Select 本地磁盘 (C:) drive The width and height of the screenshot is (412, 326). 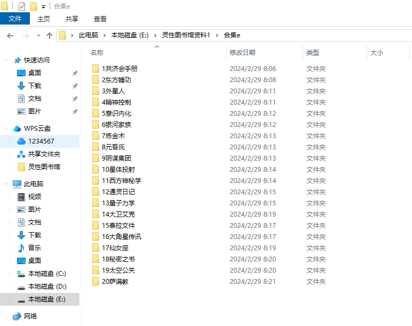47,273
